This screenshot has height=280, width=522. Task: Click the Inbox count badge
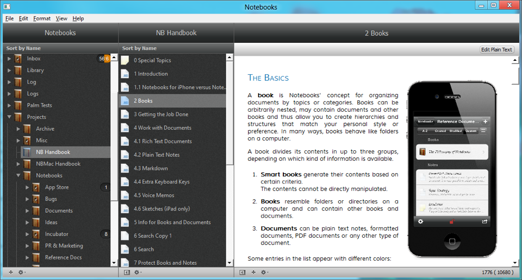click(x=104, y=59)
